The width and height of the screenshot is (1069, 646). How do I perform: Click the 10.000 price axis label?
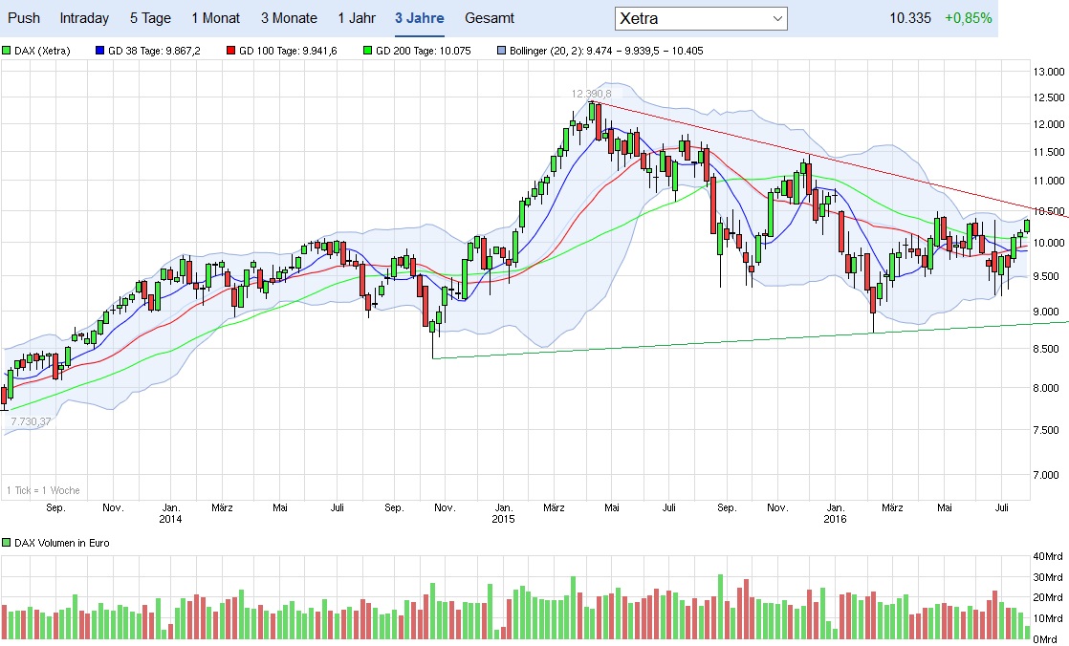1049,243
